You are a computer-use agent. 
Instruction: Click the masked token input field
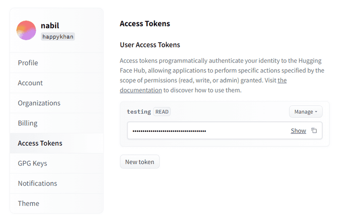pyautogui.click(x=225, y=130)
